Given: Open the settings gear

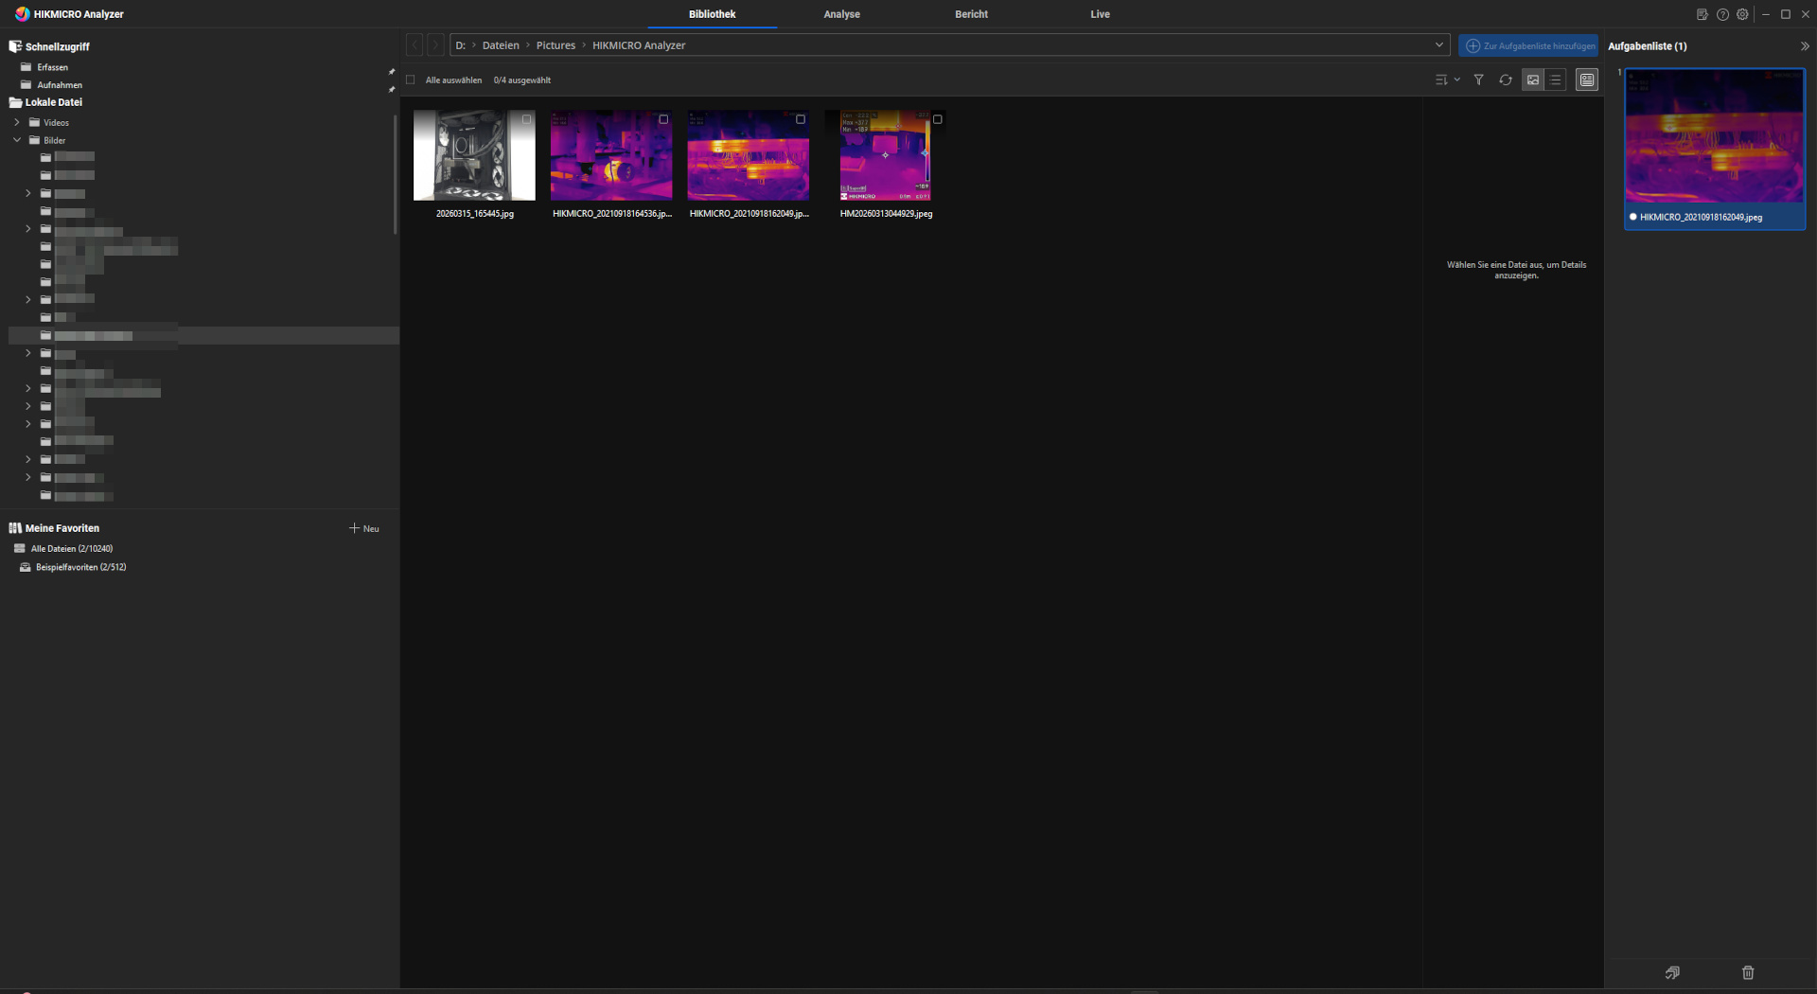Looking at the screenshot, I should point(1742,14).
